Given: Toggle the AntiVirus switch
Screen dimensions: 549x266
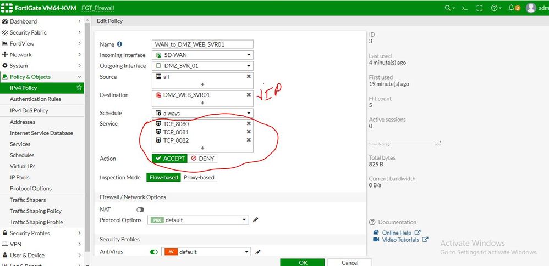Looking at the screenshot, I should pos(153,252).
